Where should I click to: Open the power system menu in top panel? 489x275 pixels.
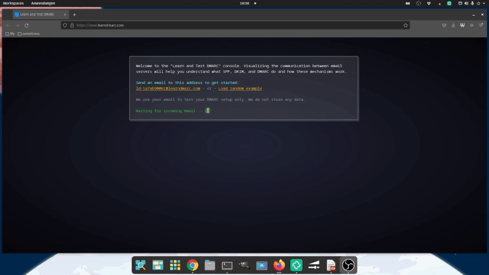(x=478, y=3)
